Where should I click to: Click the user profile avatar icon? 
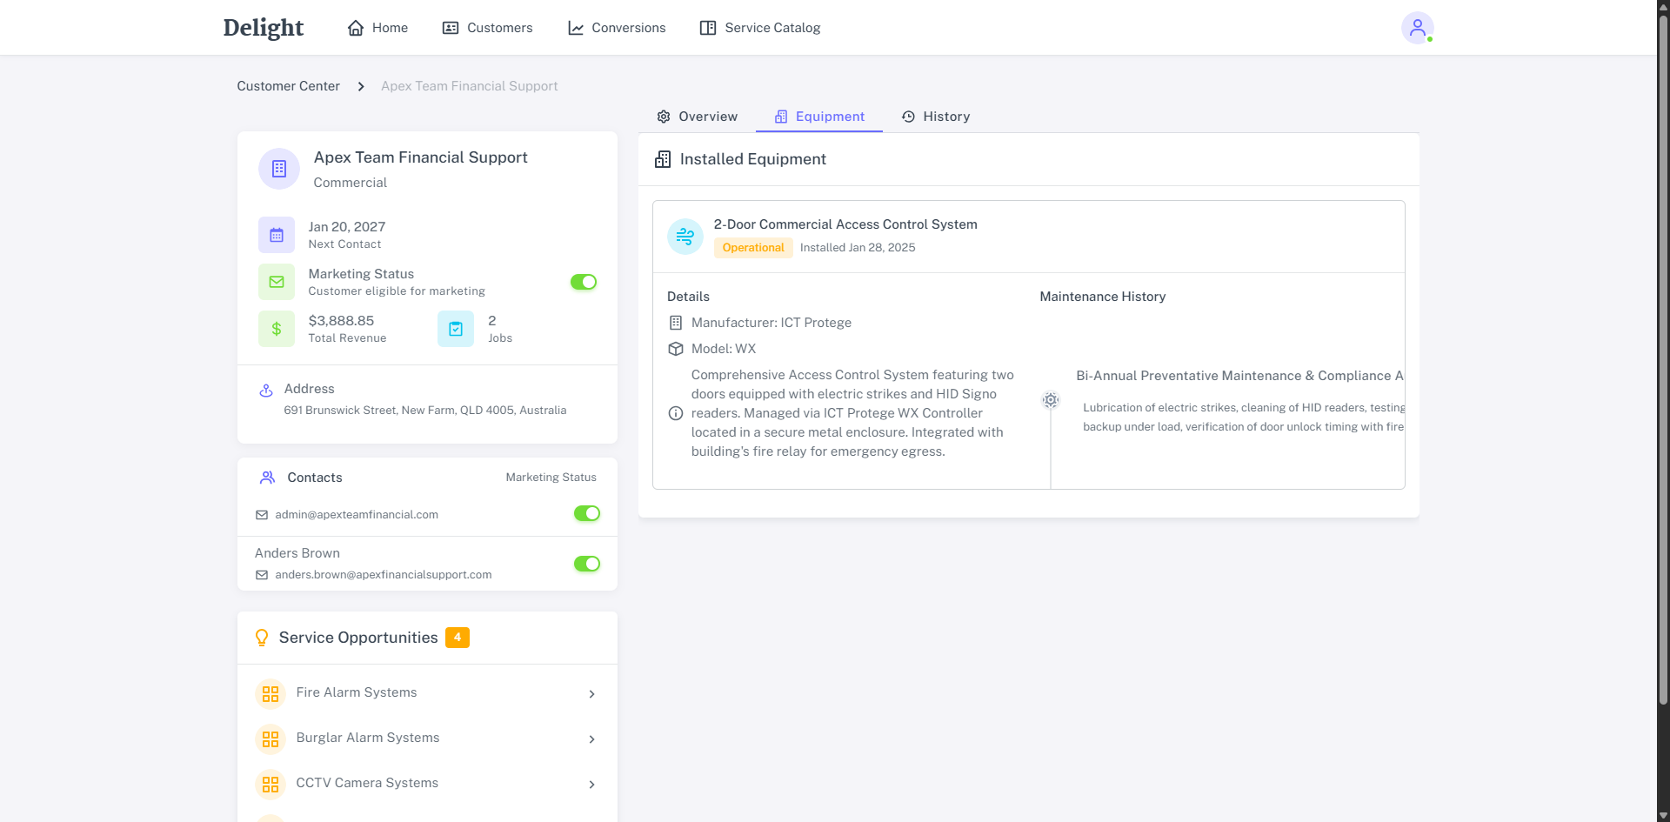[1417, 28]
